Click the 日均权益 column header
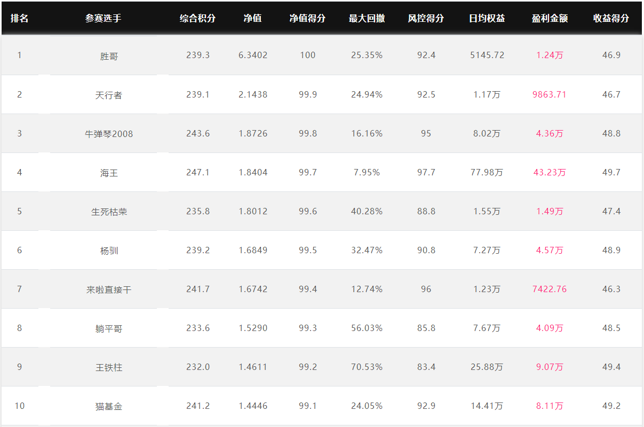The width and height of the screenshot is (644, 427). click(x=487, y=18)
